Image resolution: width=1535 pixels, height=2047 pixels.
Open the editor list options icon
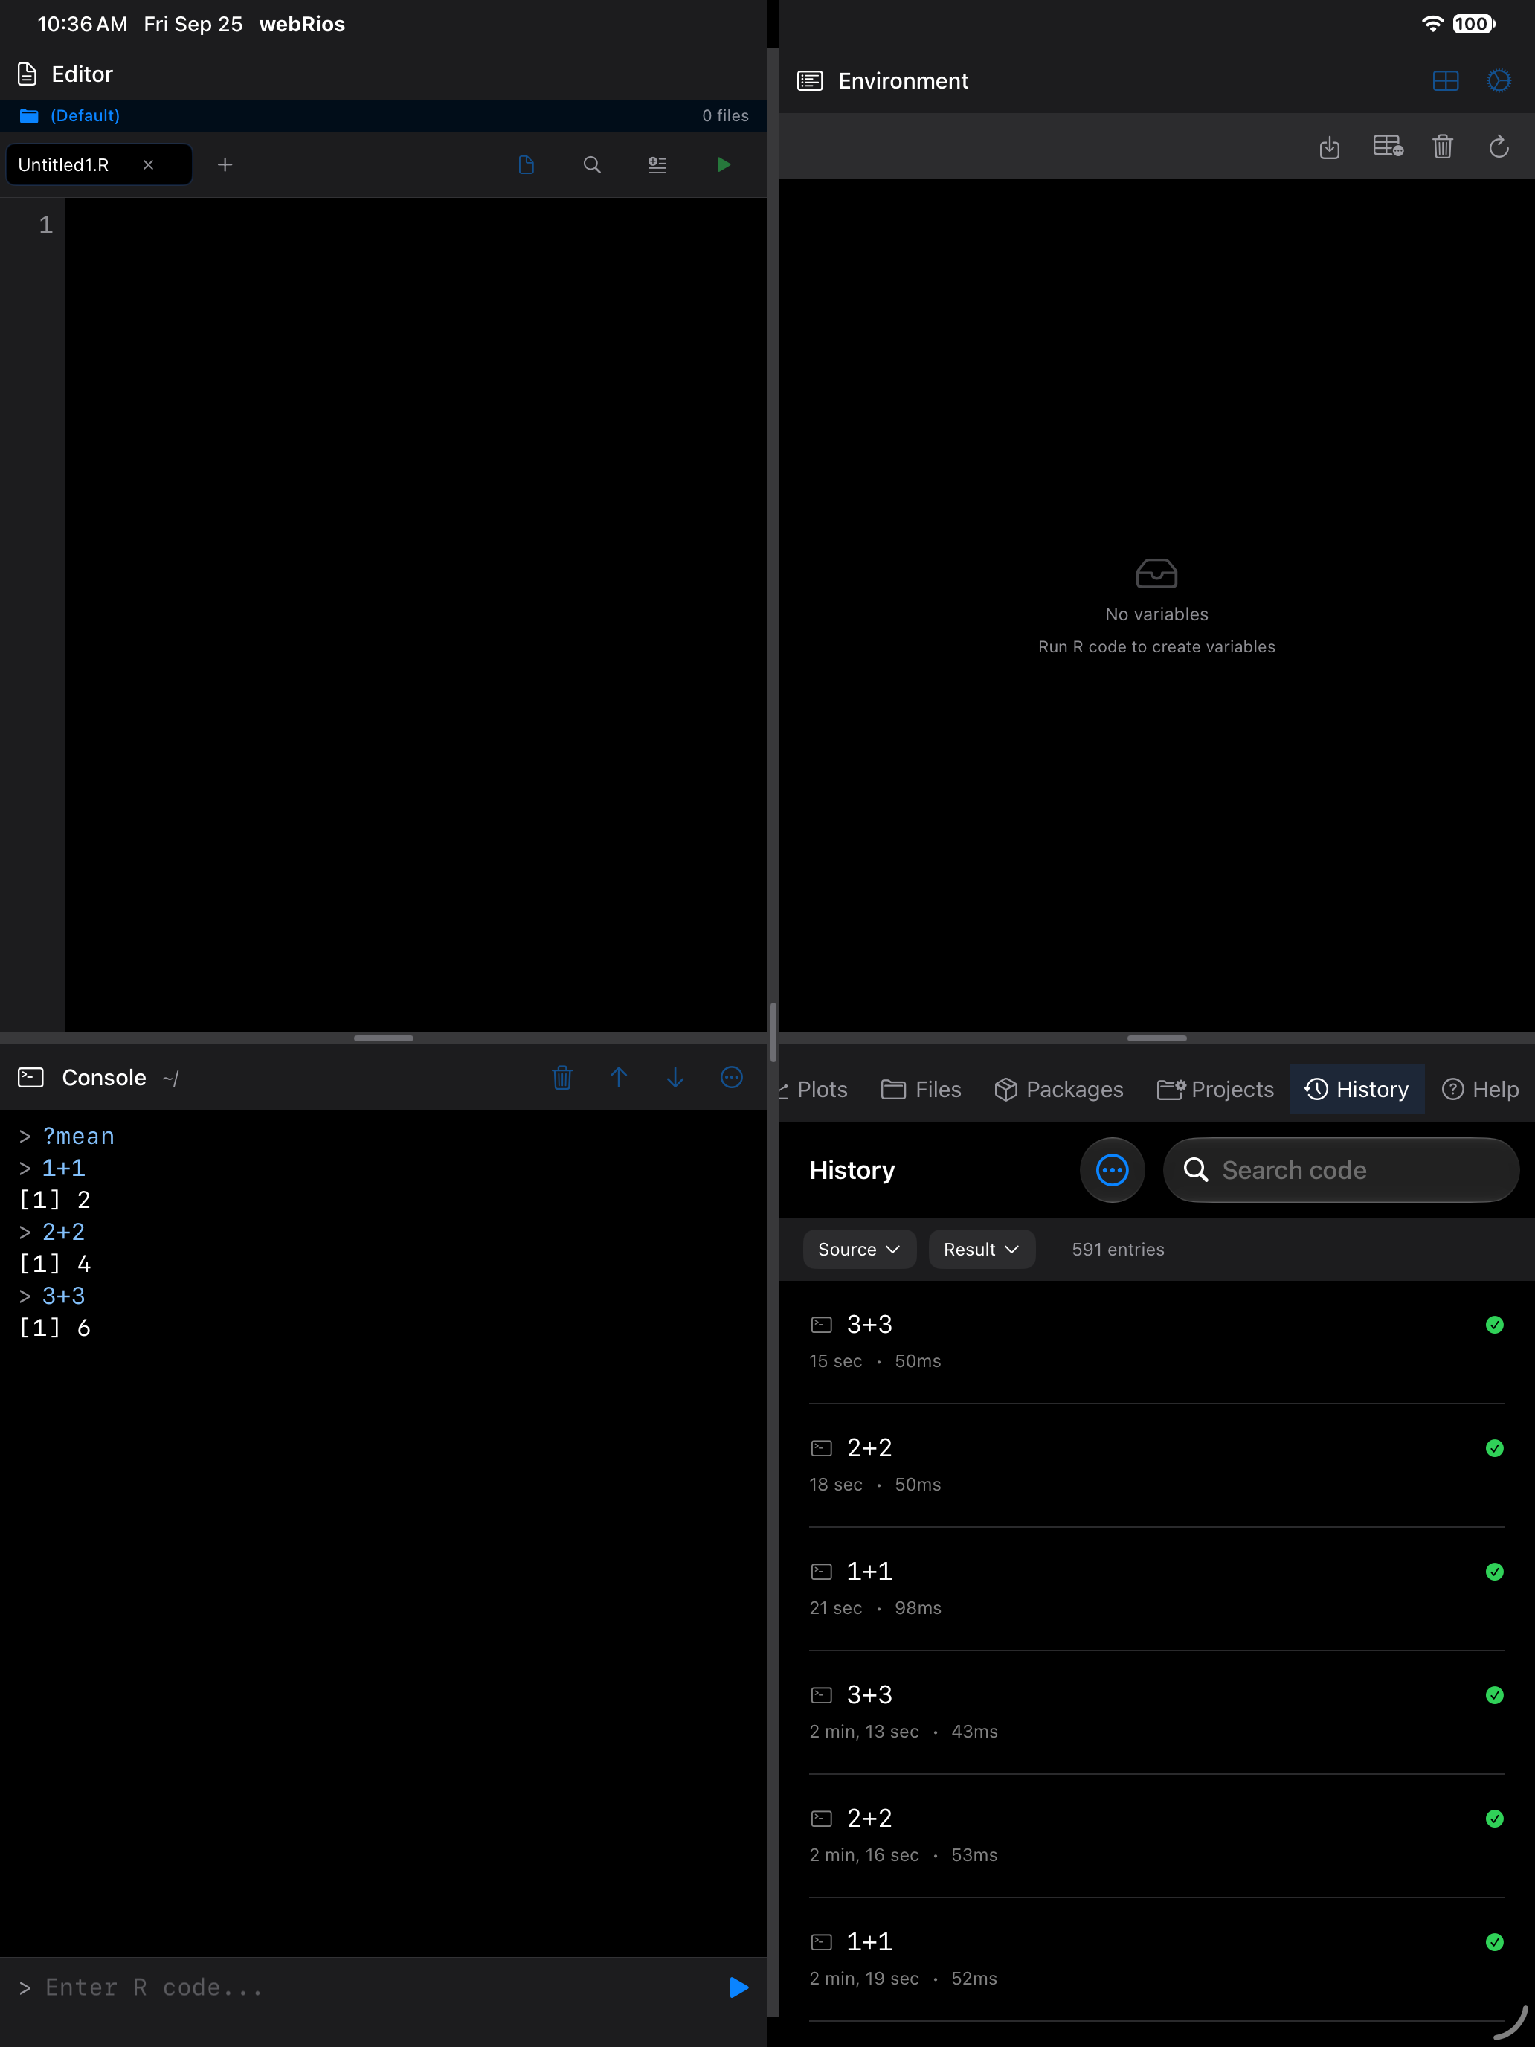click(x=657, y=164)
